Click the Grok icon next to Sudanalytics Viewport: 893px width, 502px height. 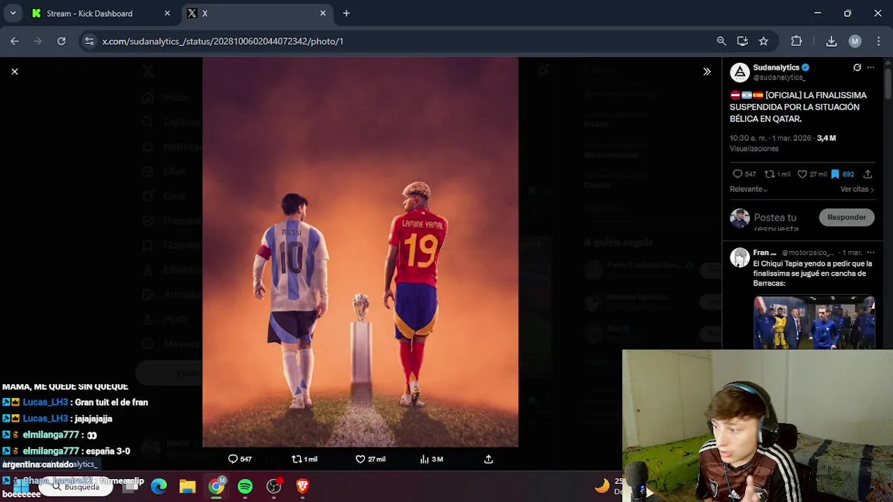pos(857,68)
